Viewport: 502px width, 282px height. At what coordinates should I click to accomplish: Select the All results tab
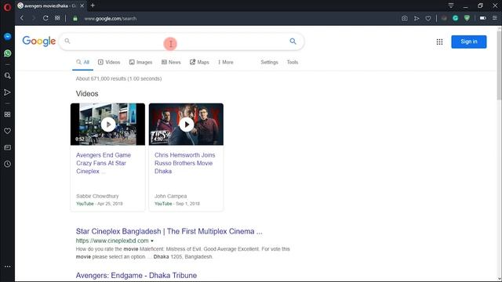(82, 63)
